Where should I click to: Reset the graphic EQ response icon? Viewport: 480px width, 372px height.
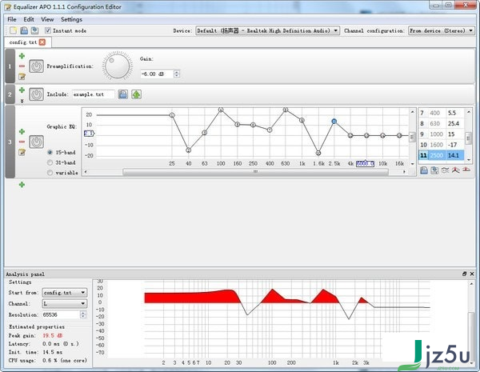(x=466, y=170)
